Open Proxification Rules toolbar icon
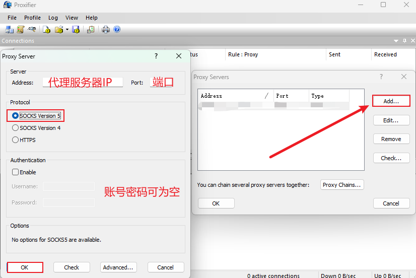The image size is (416, 278). (21, 29)
